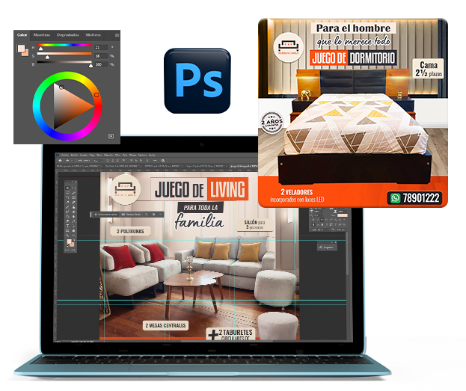
Task: Click the S percentage input field
Action: tap(99, 56)
